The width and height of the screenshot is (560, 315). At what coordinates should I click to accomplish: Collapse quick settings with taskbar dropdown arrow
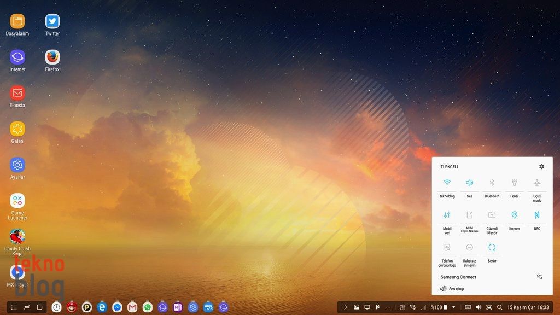[453, 307]
